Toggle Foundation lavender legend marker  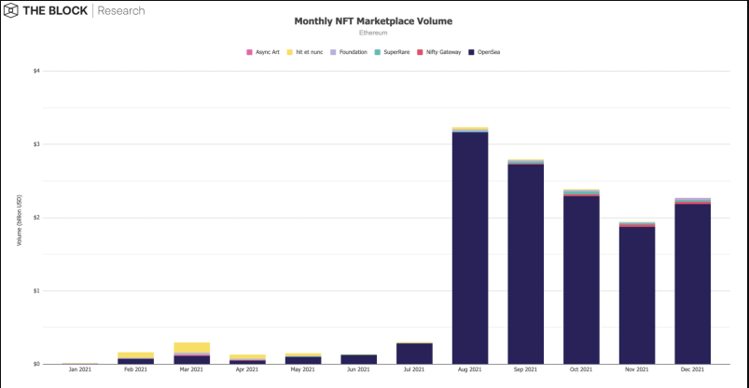click(333, 52)
